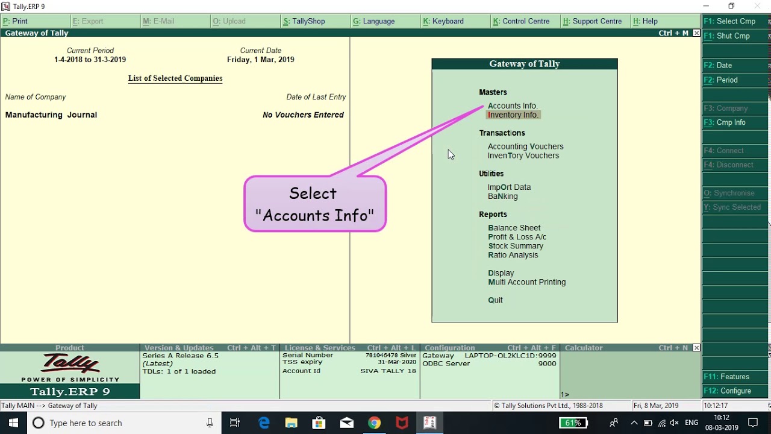
Task: Select Tally.ERP 9 taskbar icon
Action: pyautogui.click(x=429, y=423)
